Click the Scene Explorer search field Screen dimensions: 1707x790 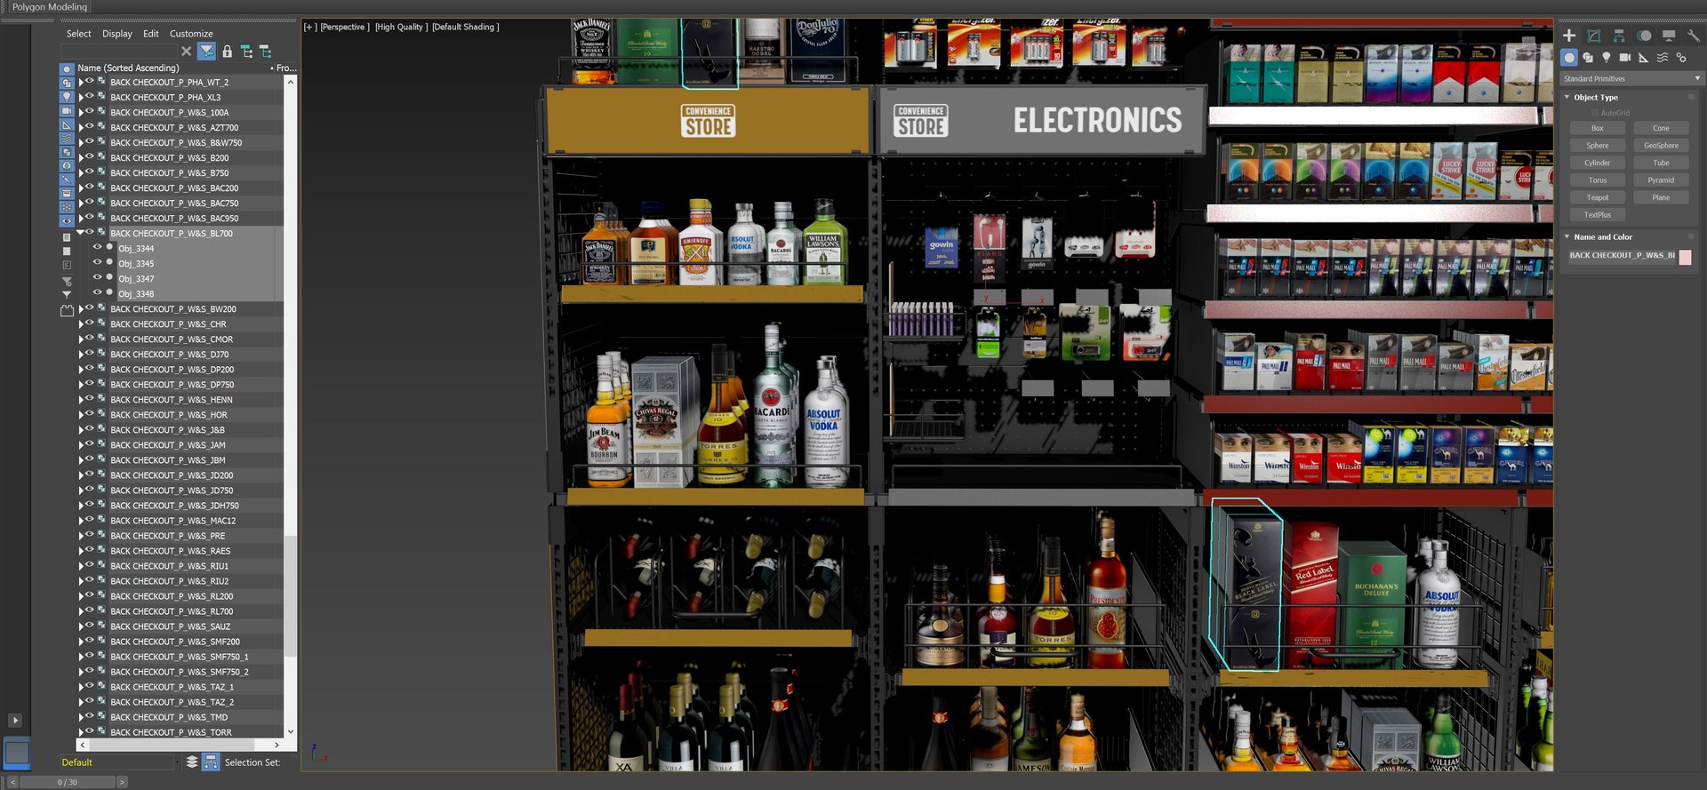(x=117, y=52)
